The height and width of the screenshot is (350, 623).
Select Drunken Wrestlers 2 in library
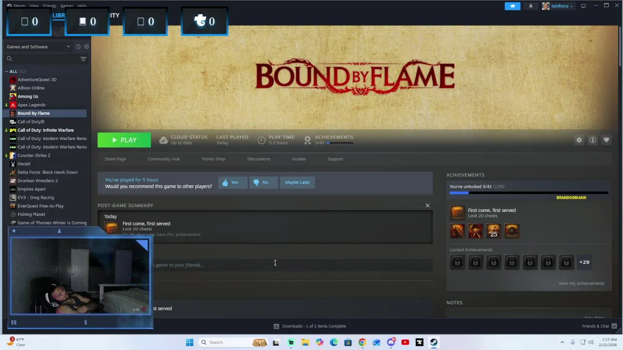38,181
